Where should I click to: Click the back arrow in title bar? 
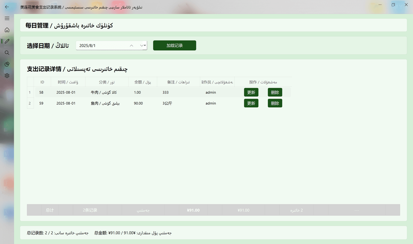[7, 7]
